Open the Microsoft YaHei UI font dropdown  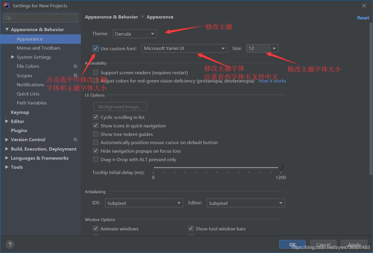coord(184,48)
